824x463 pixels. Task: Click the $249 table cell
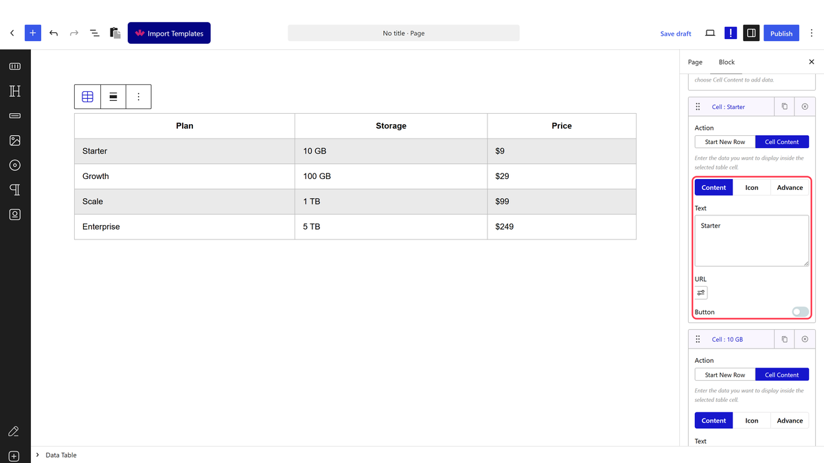coord(562,226)
